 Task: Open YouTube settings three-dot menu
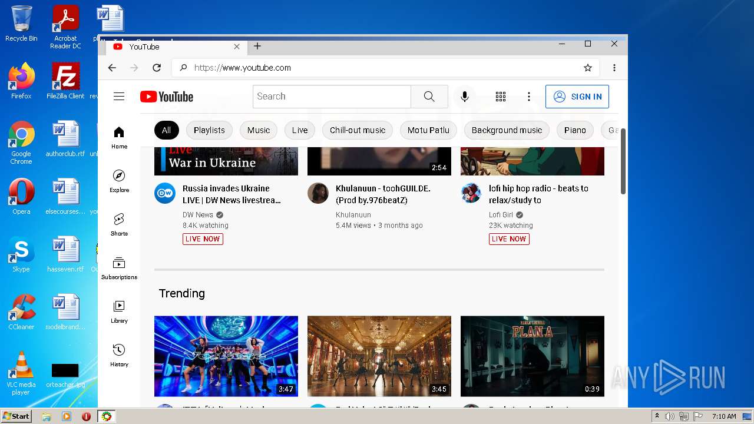click(529, 97)
